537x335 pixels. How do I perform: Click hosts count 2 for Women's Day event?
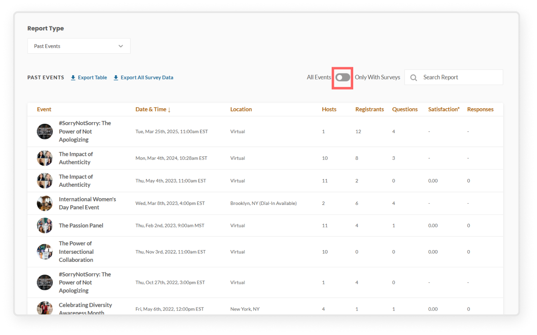324,204
